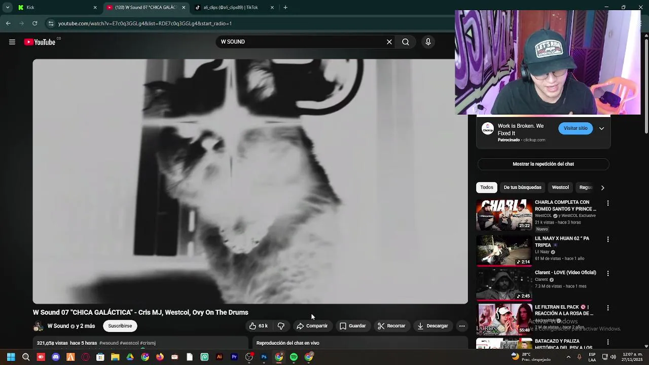649x365 pixels.
Task: Open Clarent - LOVE video title
Action: pos(565,273)
